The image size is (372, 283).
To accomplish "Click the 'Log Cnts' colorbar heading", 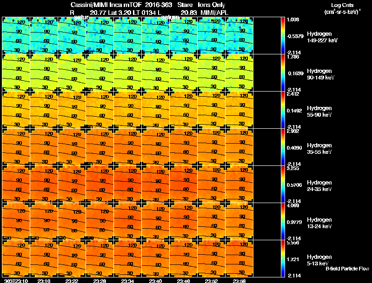I will [x=342, y=5].
